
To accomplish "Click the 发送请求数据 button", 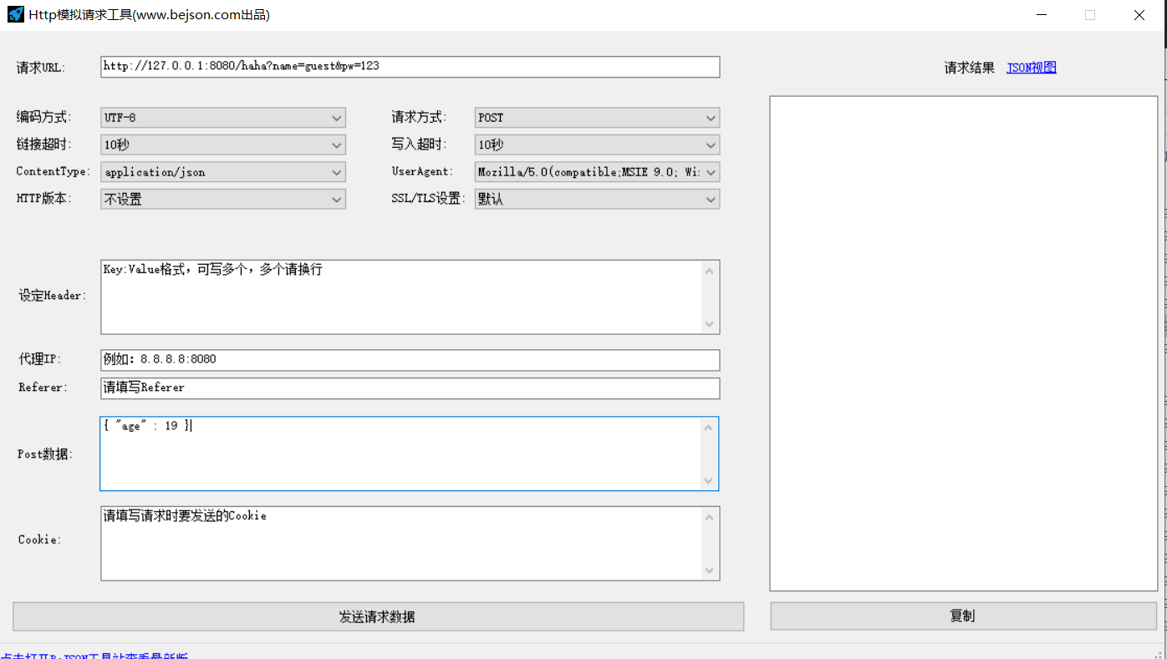I will pos(379,616).
